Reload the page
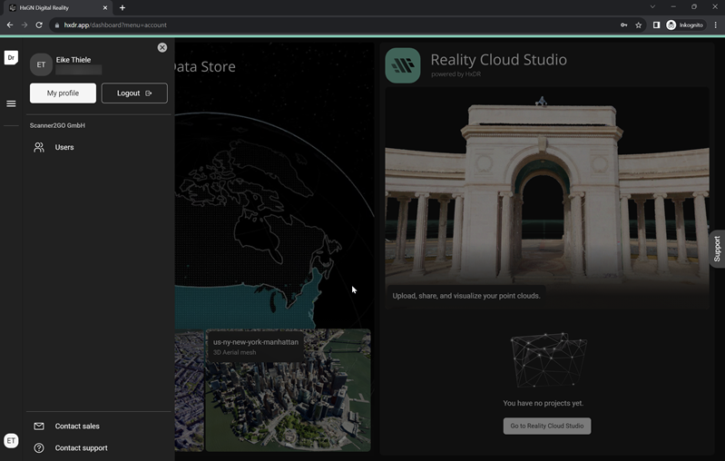This screenshot has height=461, width=725. click(39, 25)
